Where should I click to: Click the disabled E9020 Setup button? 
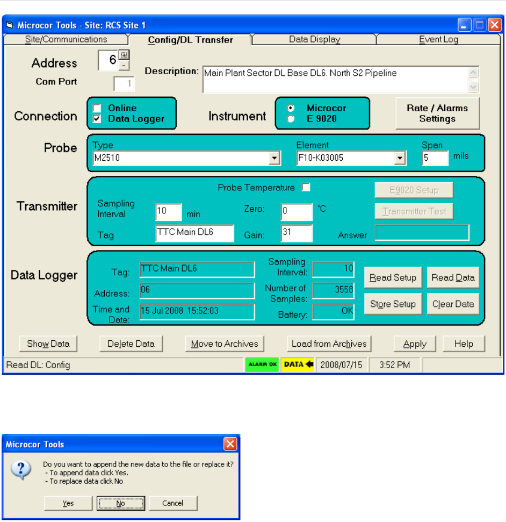click(x=414, y=190)
